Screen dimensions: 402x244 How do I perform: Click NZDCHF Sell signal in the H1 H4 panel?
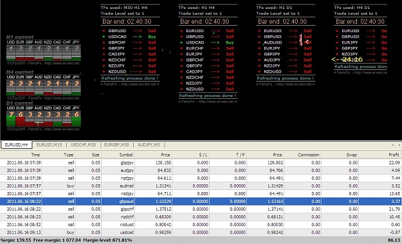click(230, 77)
